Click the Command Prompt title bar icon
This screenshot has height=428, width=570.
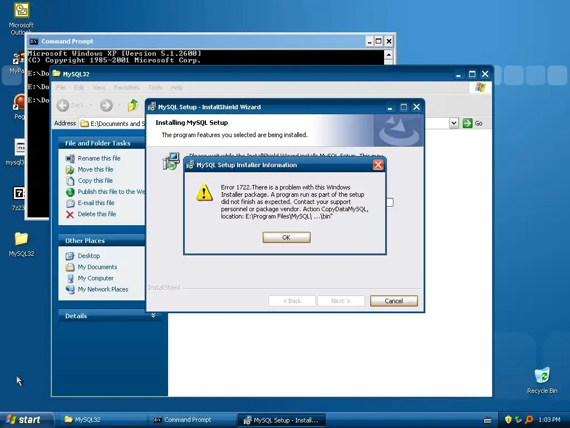pyautogui.click(x=34, y=41)
